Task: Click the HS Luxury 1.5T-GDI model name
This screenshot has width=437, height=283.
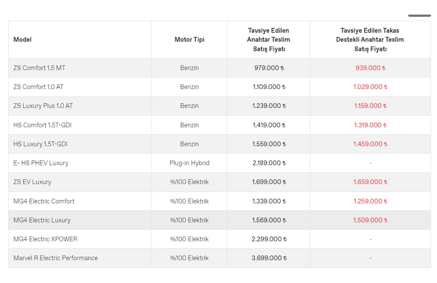Action: (40, 144)
